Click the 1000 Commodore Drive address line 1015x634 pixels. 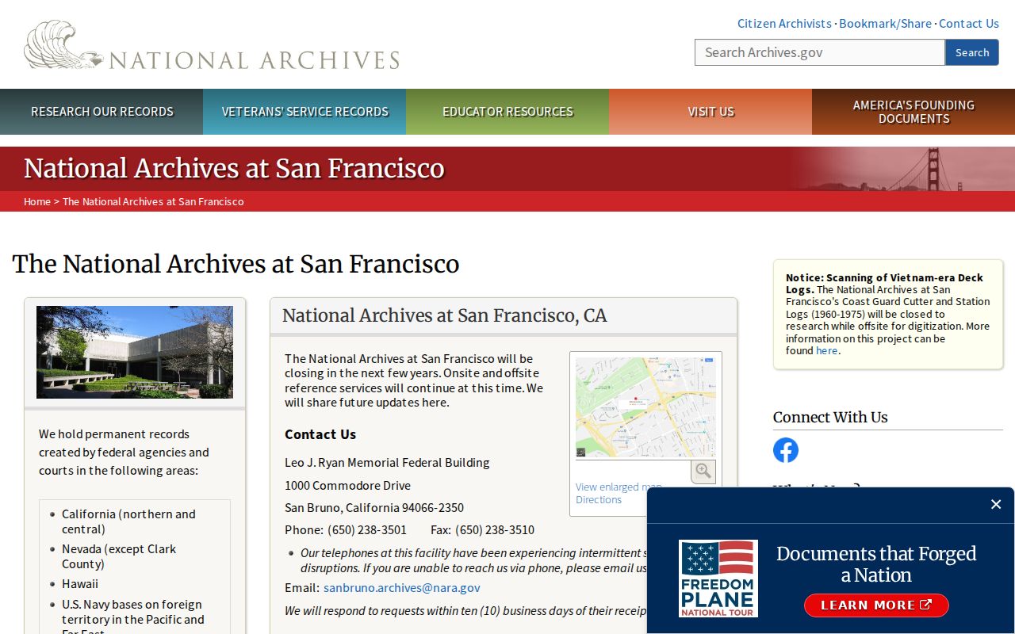click(348, 485)
